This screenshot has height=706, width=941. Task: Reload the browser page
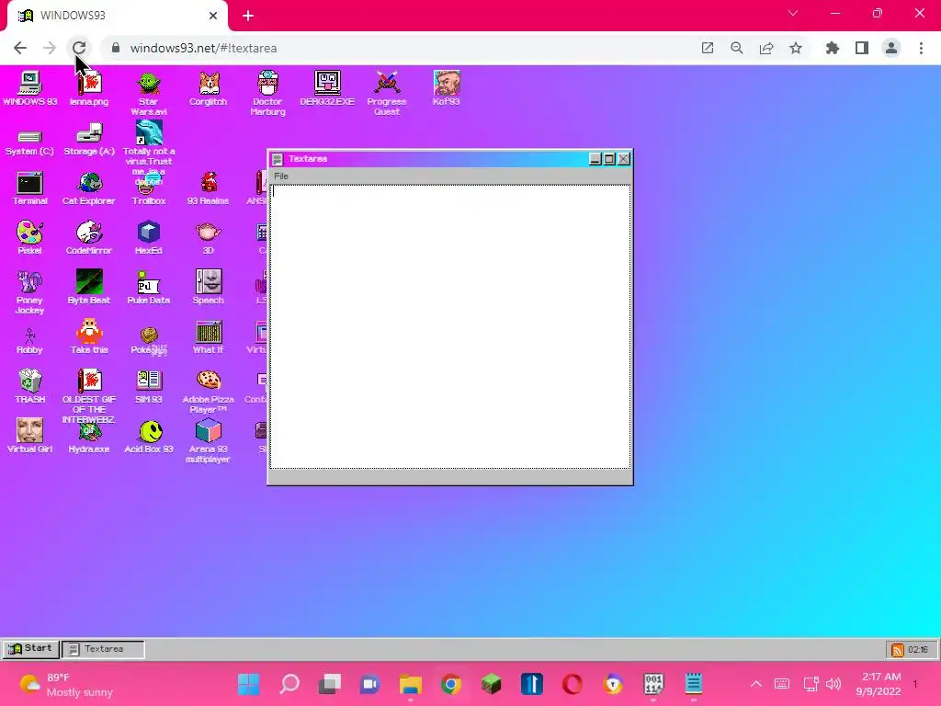point(79,48)
